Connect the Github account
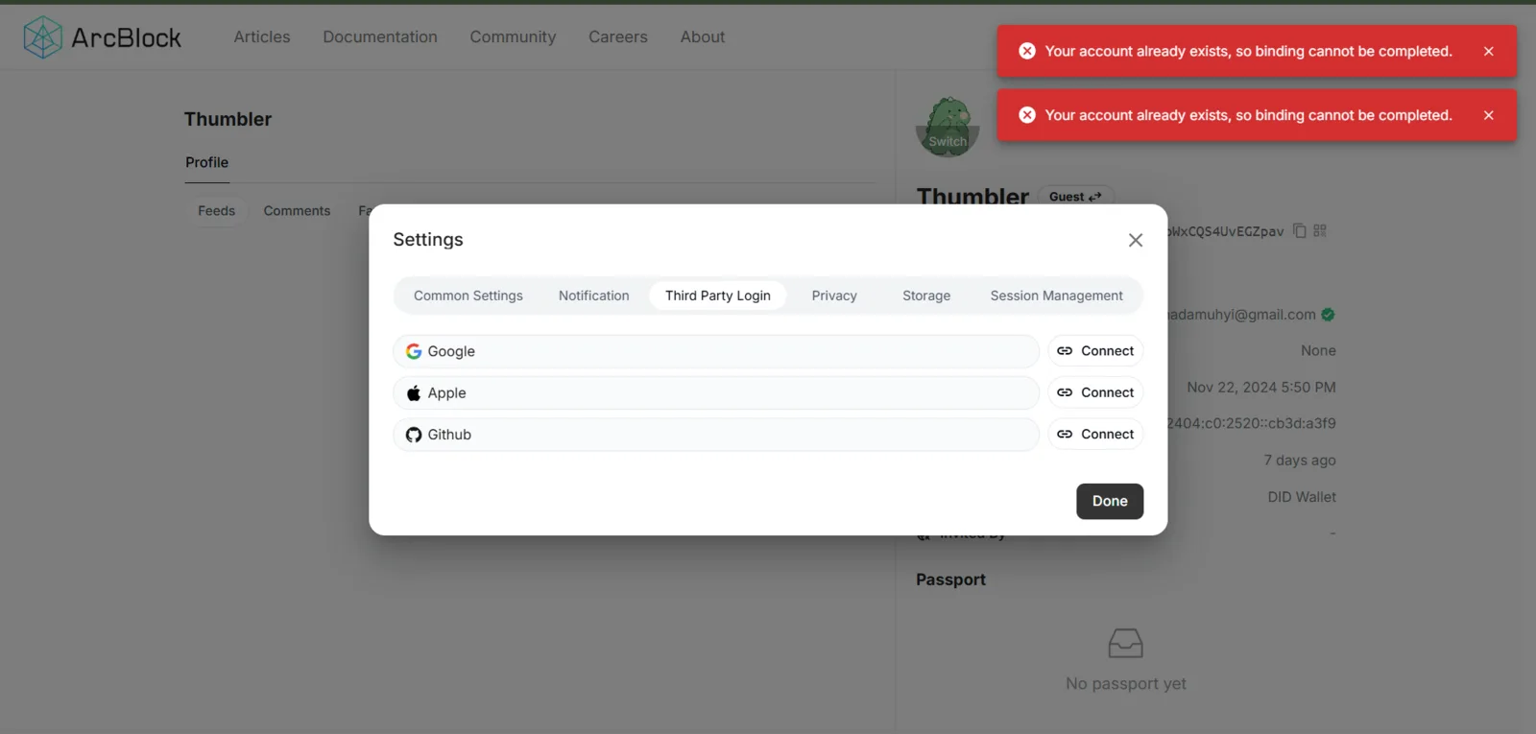The width and height of the screenshot is (1536, 734). [x=1095, y=435]
